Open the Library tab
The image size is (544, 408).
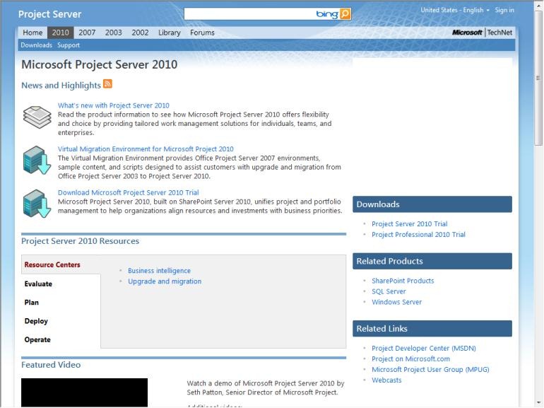coord(170,33)
